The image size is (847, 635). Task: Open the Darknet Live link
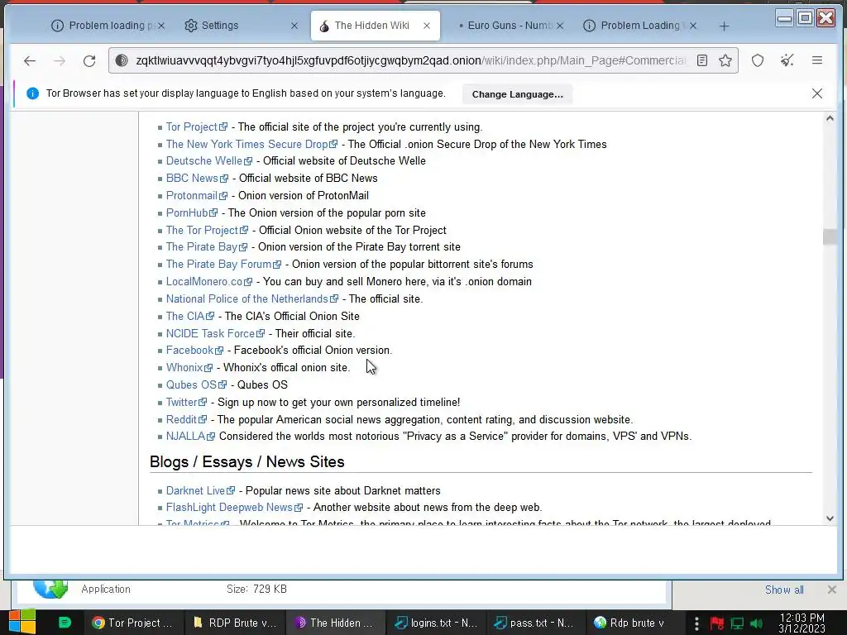200,490
